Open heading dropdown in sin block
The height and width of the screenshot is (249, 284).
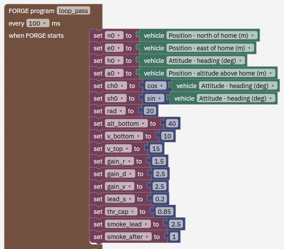coord(236,98)
